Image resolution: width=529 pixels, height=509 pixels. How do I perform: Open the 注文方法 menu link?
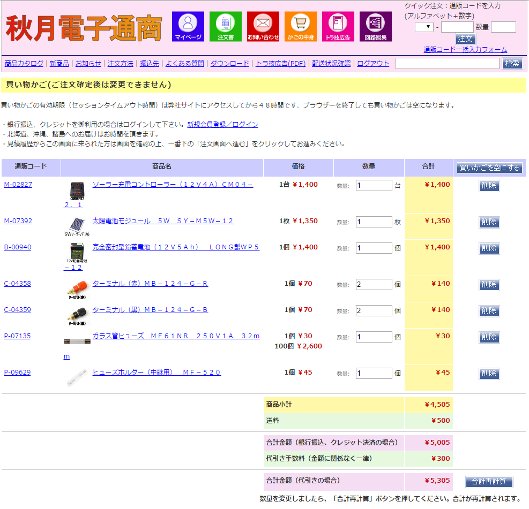pyautogui.click(x=121, y=63)
